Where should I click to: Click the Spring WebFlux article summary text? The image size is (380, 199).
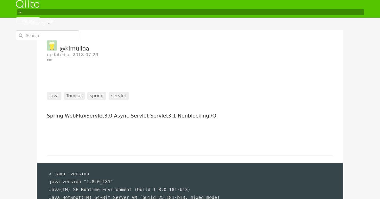coord(131,116)
